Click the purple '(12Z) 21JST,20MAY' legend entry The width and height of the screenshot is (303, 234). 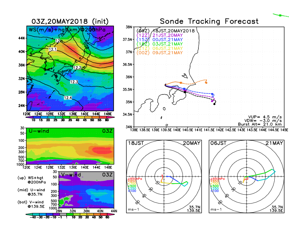[x=160, y=35]
